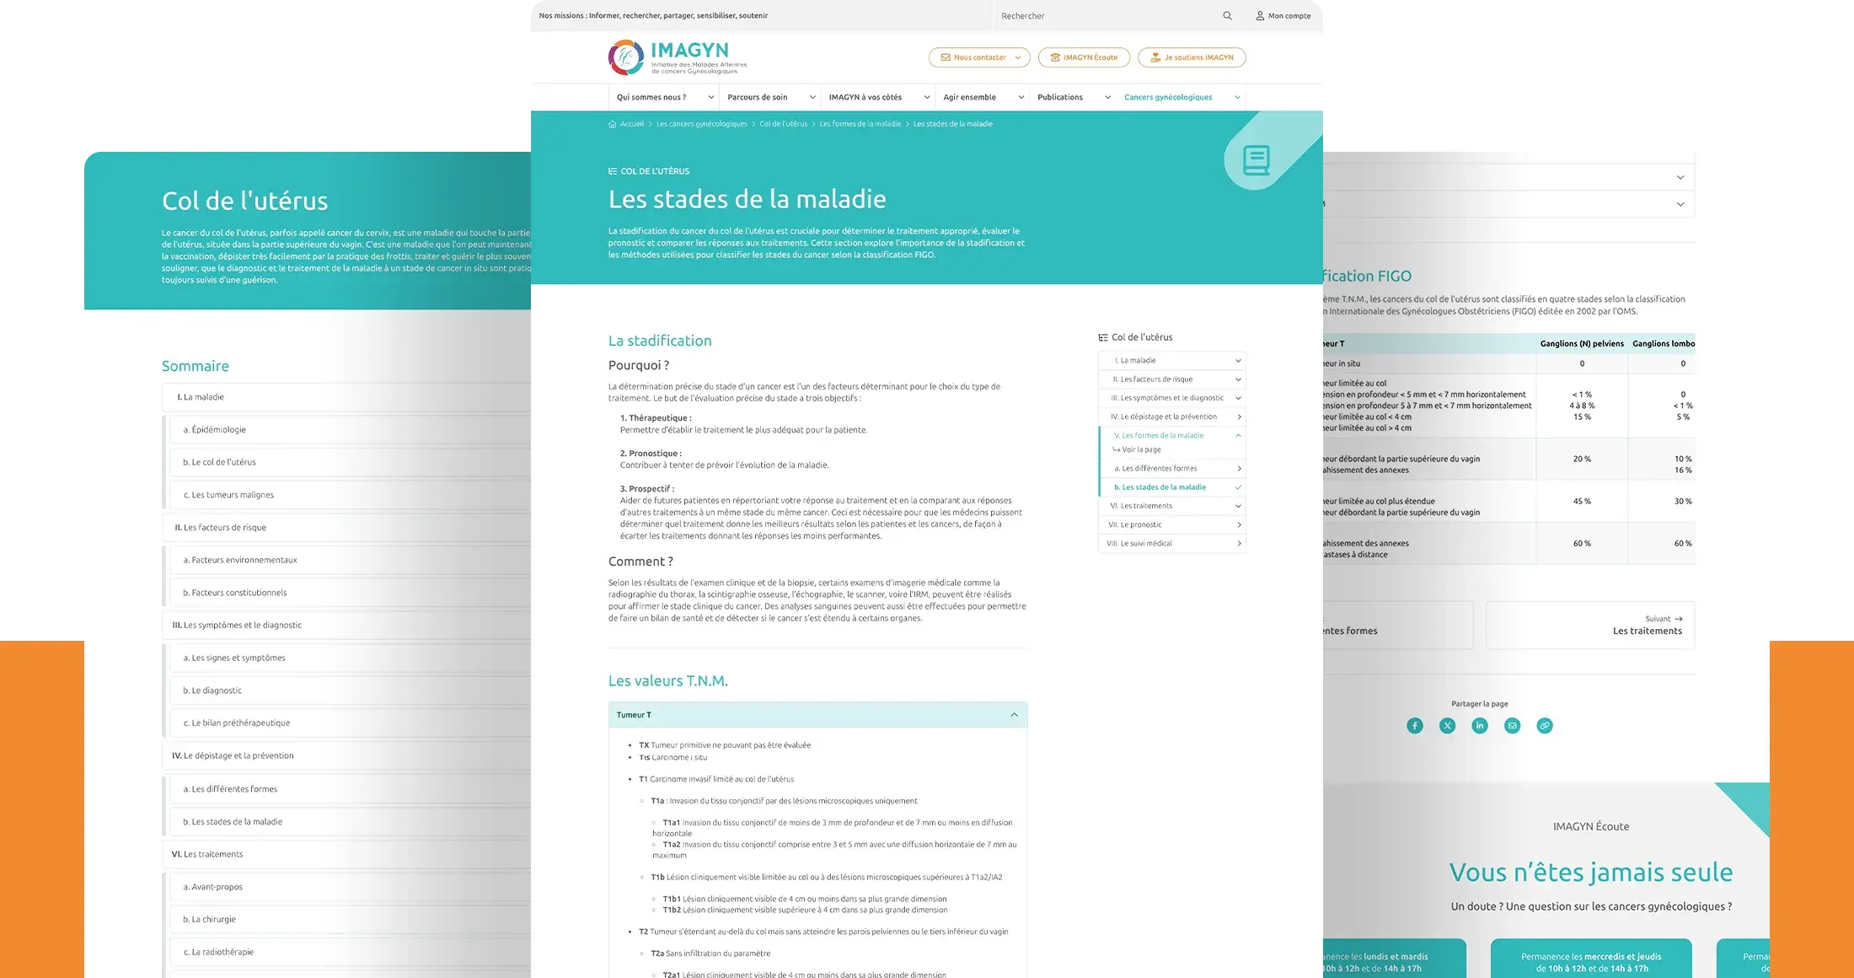The height and width of the screenshot is (978, 1854).
Task: Click the search magnifier icon
Action: click(1226, 14)
